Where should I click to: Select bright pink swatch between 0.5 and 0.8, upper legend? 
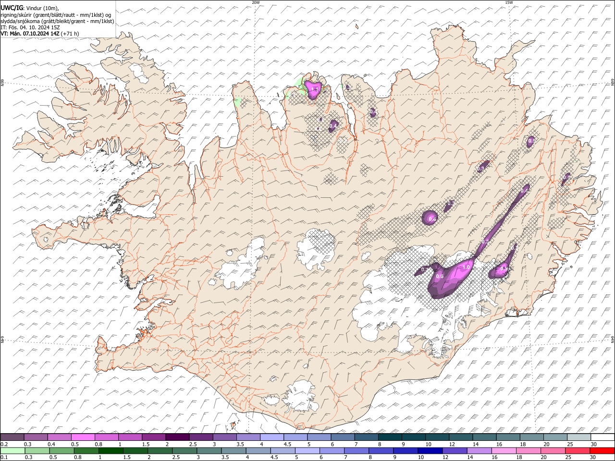[x=83, y=437]
